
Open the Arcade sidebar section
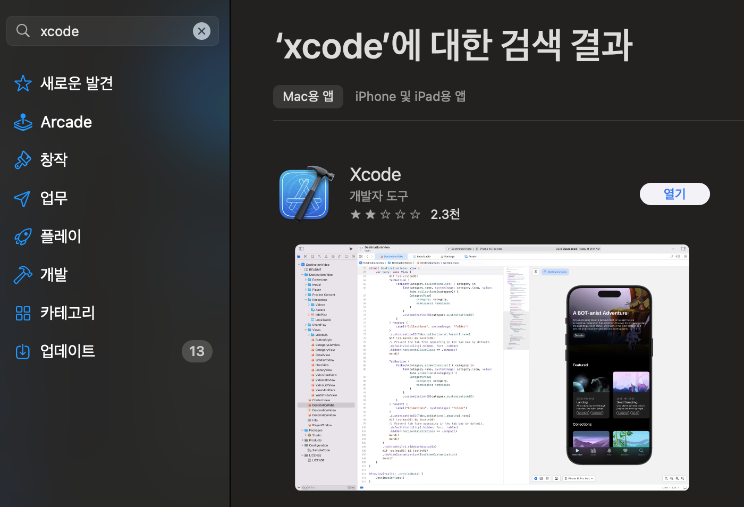click(x=113, y=122)
